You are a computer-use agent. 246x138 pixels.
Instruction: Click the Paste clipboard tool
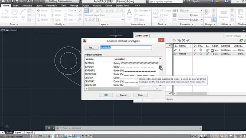[x=240, y=14]
